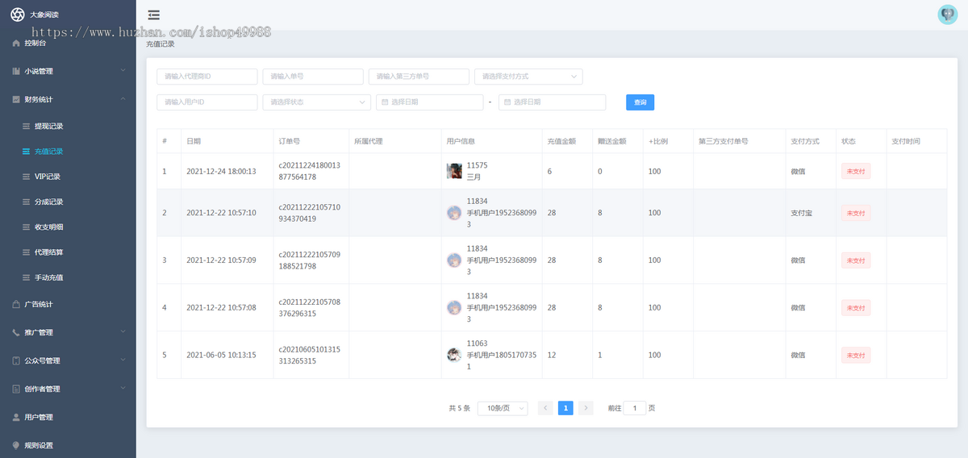The width and height of the screenshot is (968, 458).
Task: Open the 广告统计 menu item
Action: [68, 305]
